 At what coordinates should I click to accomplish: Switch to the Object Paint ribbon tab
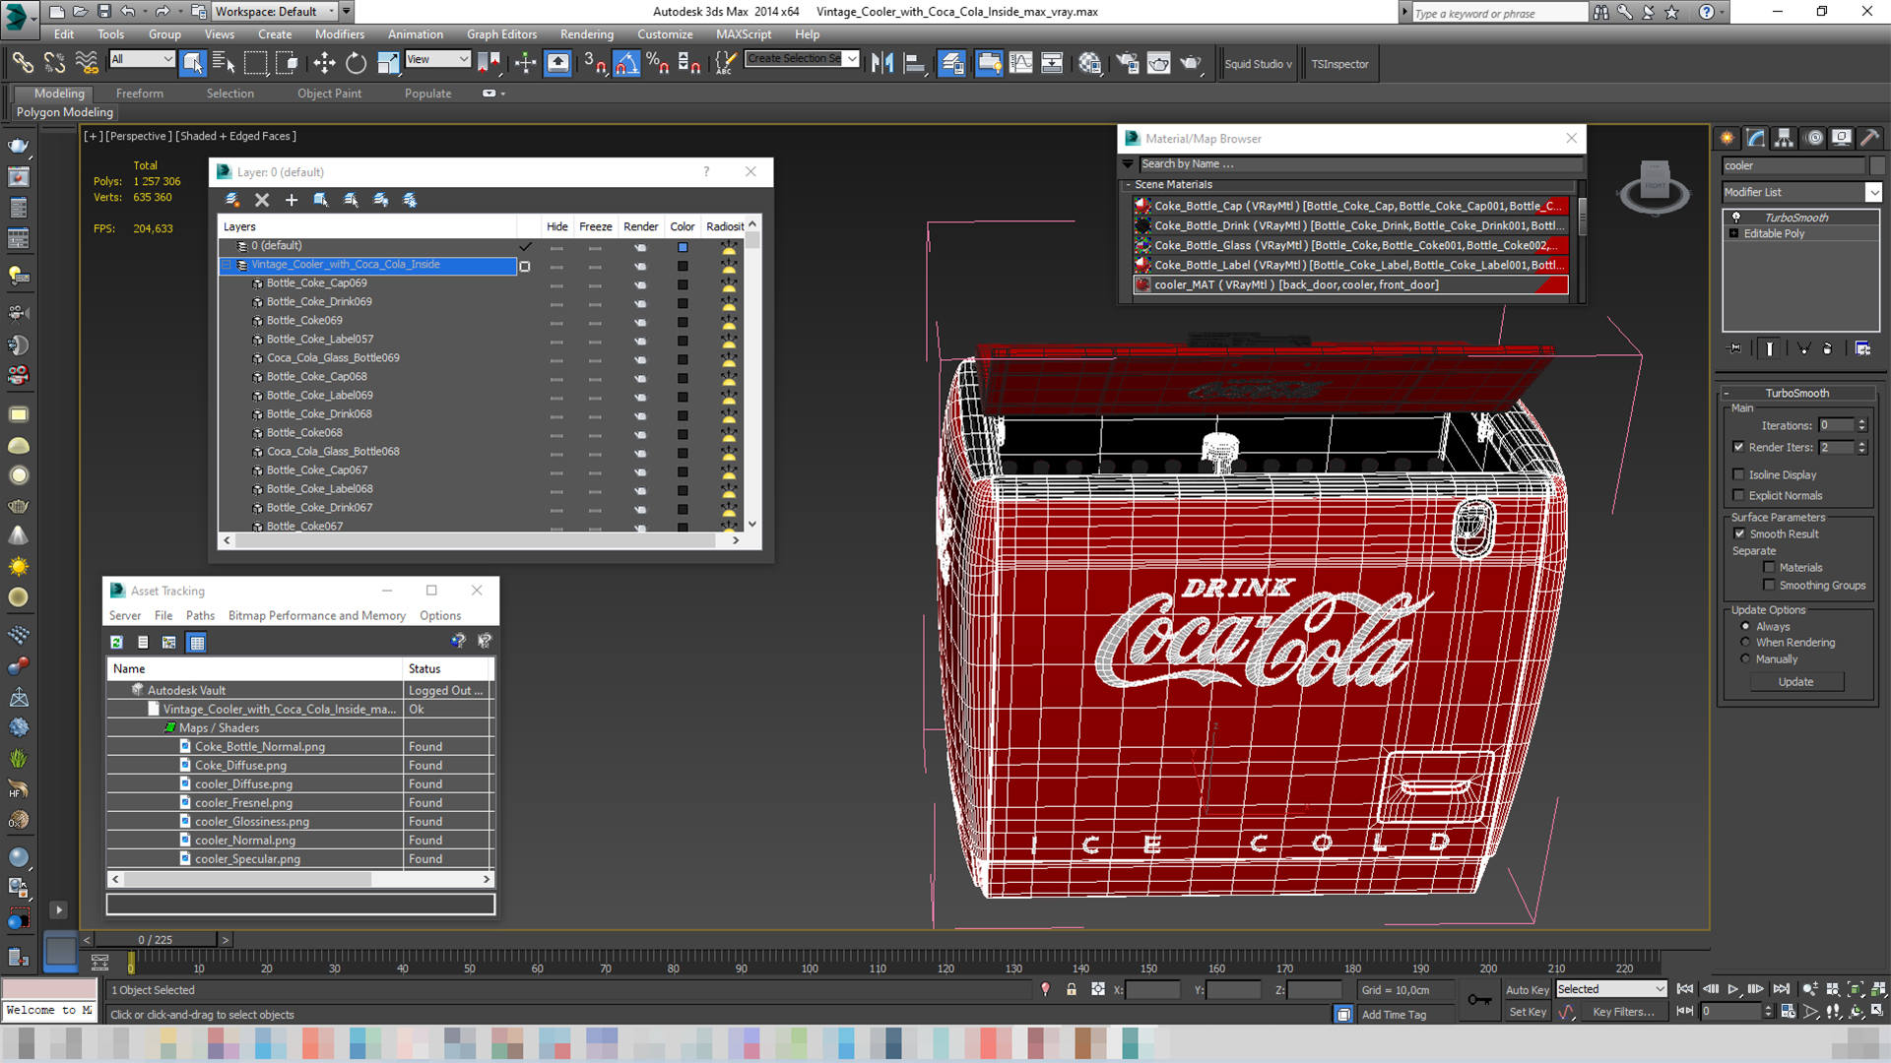click(x=329, y=94)
